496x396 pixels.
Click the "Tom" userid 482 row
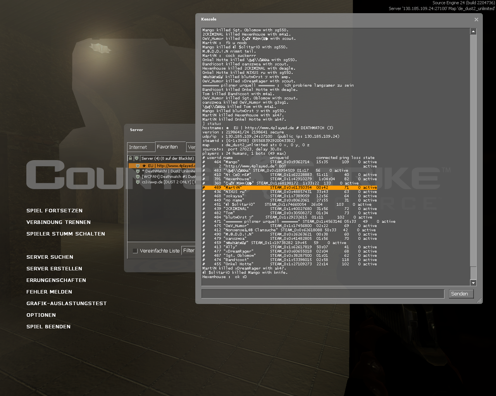(289, 213)
